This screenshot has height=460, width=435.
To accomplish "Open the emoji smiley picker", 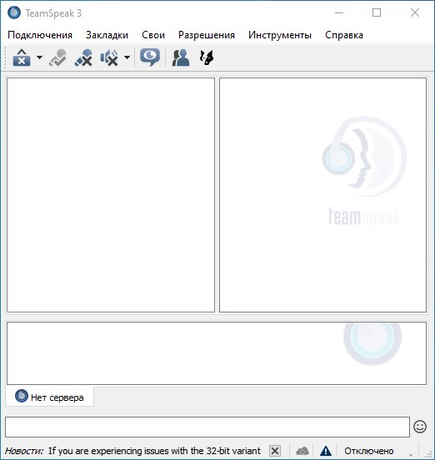I will pyautogui.click(x=420, y=427).
